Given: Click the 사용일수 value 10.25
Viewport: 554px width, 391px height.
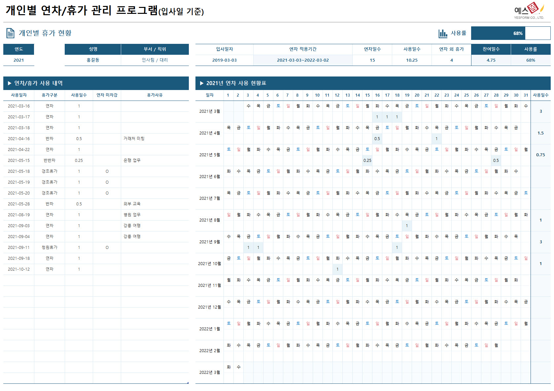Looking at the screenshot, I should 412,60.
